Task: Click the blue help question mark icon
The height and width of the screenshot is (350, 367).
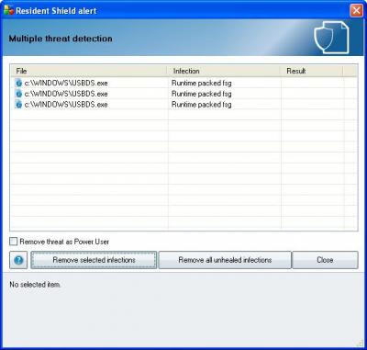Action: 18,260
